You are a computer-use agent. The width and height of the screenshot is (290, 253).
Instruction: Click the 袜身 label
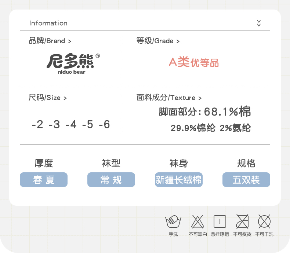(x=179, y=163)
